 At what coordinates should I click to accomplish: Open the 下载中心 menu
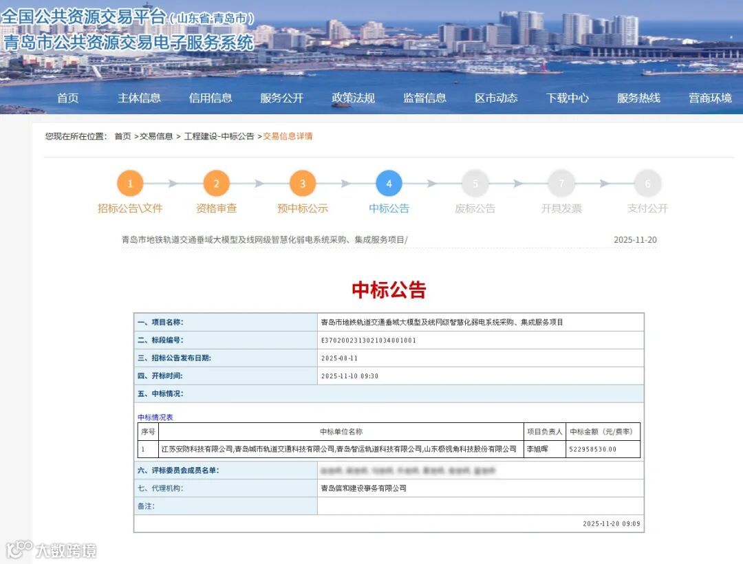click(567, 98)
